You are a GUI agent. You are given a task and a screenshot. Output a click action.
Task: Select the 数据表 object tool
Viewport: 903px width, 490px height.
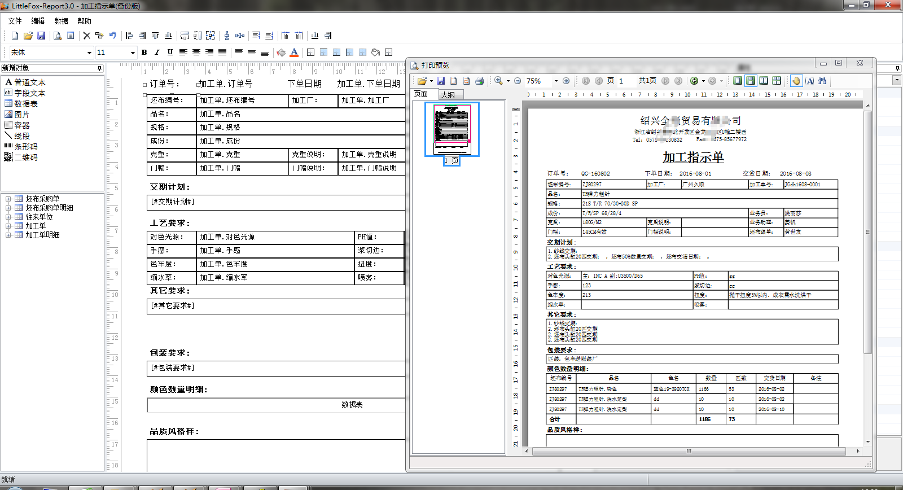point(21,104)
